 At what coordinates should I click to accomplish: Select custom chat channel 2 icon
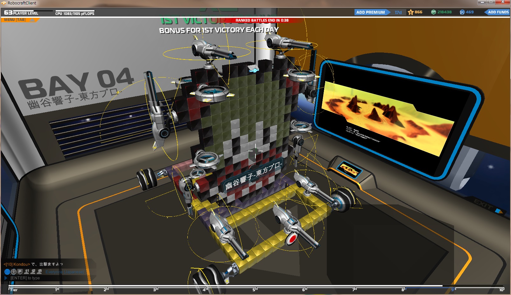coord(33,271)
